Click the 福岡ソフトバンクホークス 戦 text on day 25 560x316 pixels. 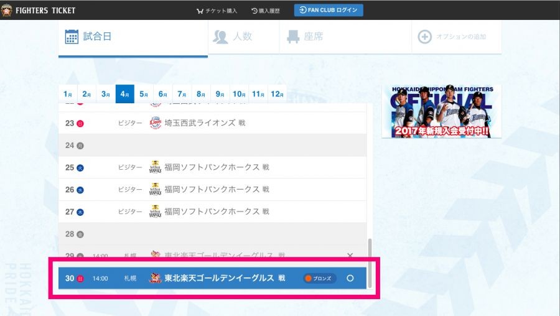(x=217, y=167)
